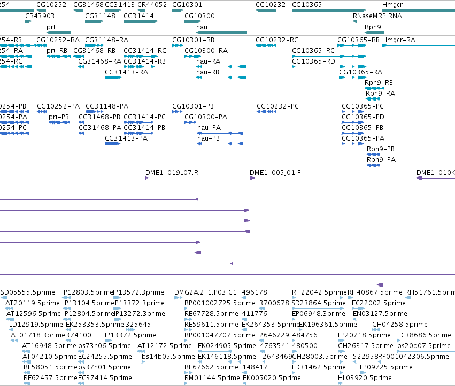The width and height of the screenshot is (455, 386).
Task: Click protein nau-PB
Action: click(209, 138)
